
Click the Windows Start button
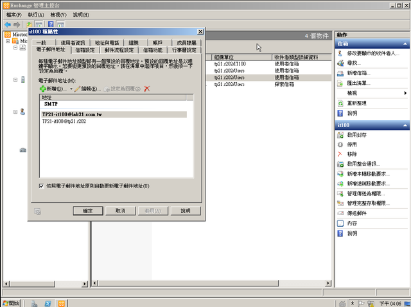click(x=10, y=304)
